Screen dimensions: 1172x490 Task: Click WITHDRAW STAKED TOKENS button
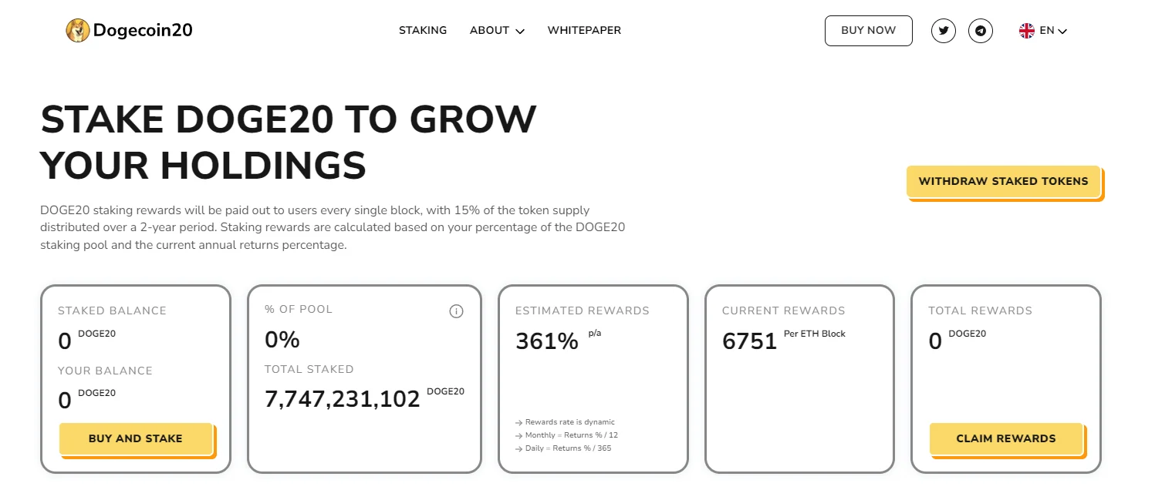click(x=1004, y=182)
